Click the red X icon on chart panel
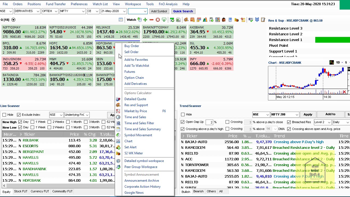Image resolution: width=350 pixels, height=197 pixels. tap(344, 92)
